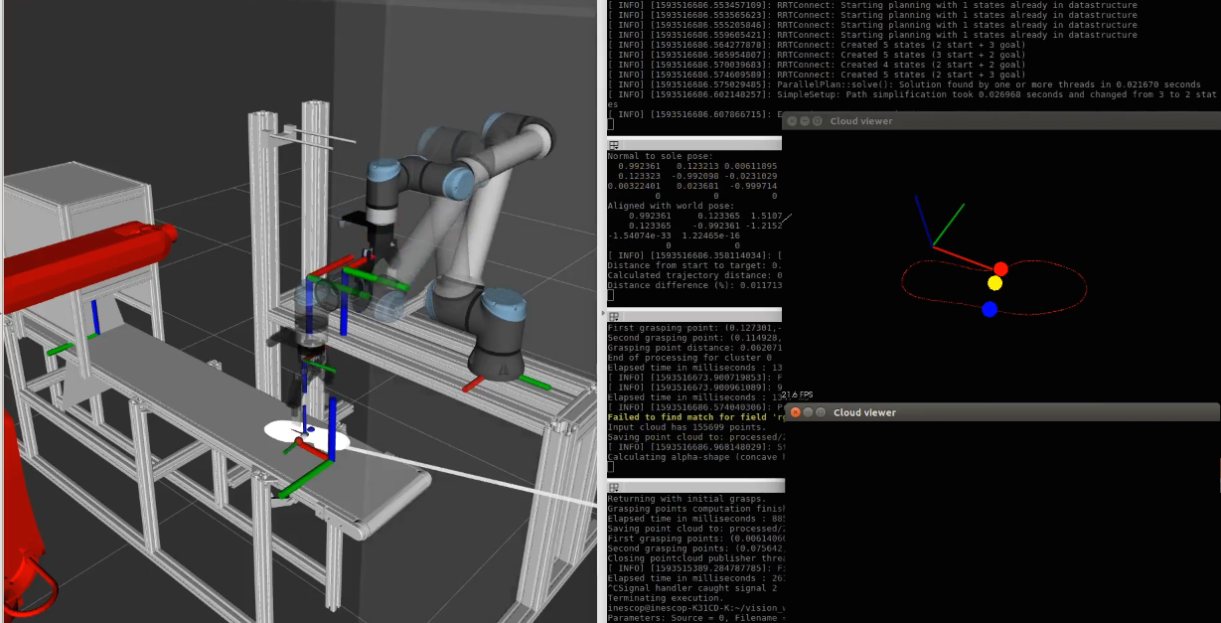The image size is (1221, 623).
Task: Maximize the upper Cloud viewer window
Action: (x=818, y=121)
